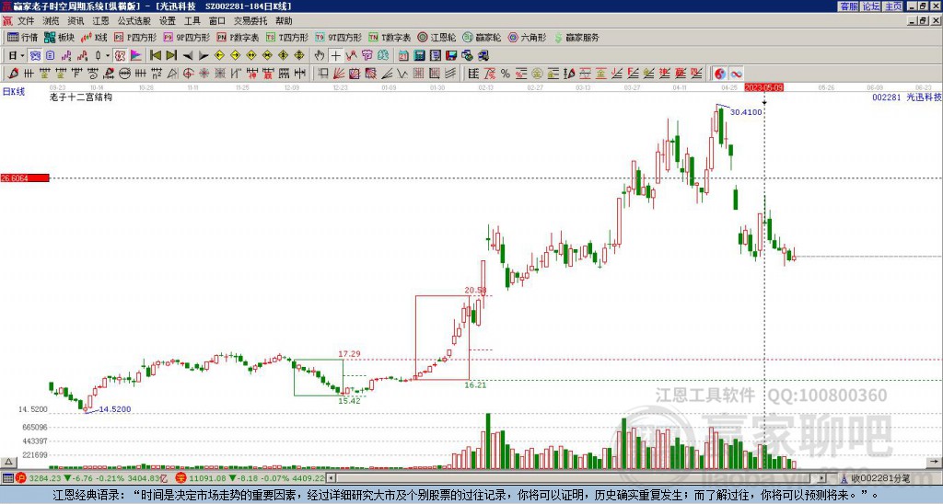
Task: Click the 收002281分笔 status entry
Action: pyautogui.click(x=879, y=479)
